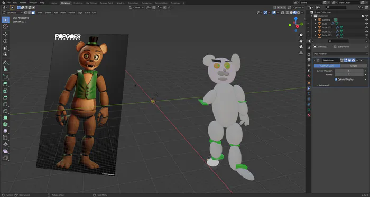Select the Scale tool
Viewport: 370px width, 197px height.
click(x=5, y=48)
